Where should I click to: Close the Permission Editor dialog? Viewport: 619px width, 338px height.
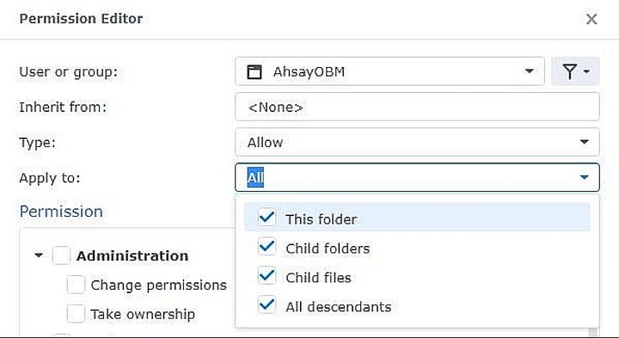591,19
